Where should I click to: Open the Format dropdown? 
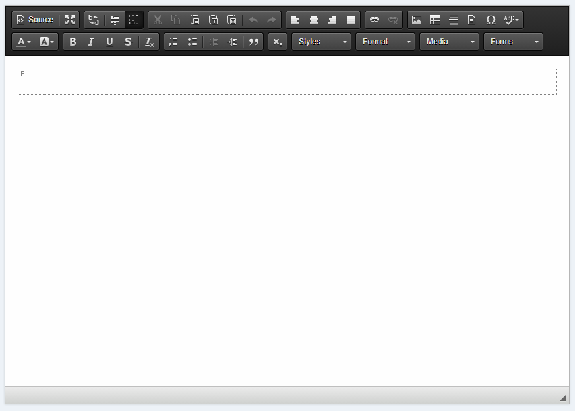[385, 41]
